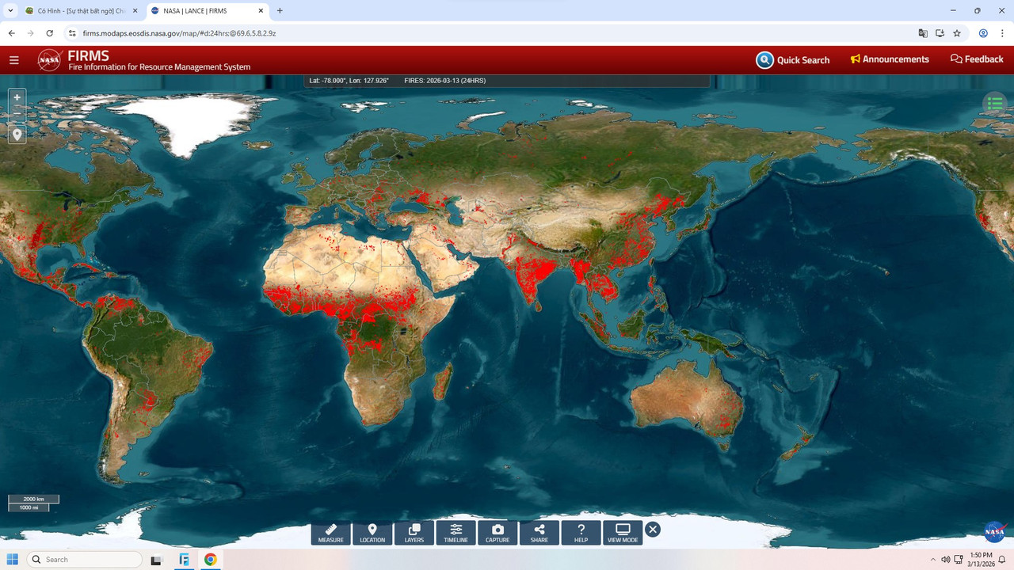Close the Có Hình browser tab
Screen dimensions: 1014x570
click(135, 11)
